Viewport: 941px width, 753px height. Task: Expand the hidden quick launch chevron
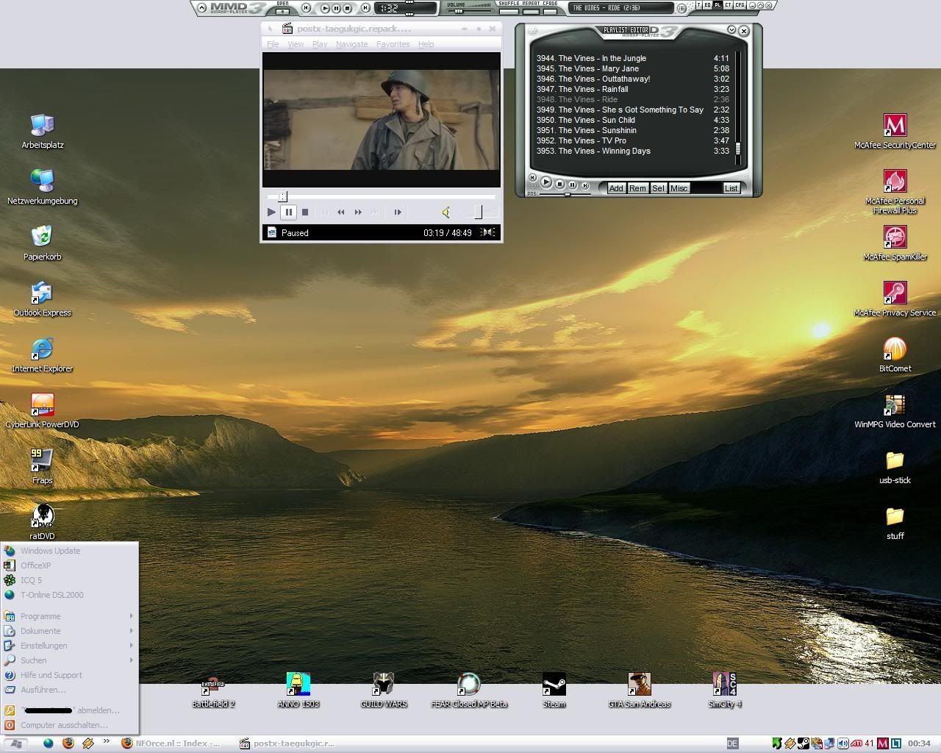coord(107,742)
